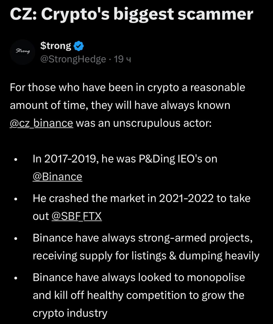Click the line 'Binance have always looked to monopolise'
Viewport: 273px width, 324px height.
coord(139,277)
